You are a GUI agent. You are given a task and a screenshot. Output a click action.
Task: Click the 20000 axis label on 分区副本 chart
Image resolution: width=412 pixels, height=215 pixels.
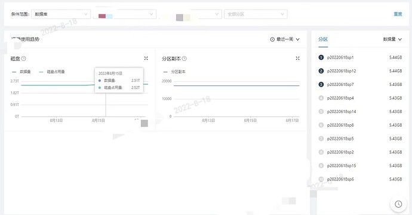(x=167, y=81)
